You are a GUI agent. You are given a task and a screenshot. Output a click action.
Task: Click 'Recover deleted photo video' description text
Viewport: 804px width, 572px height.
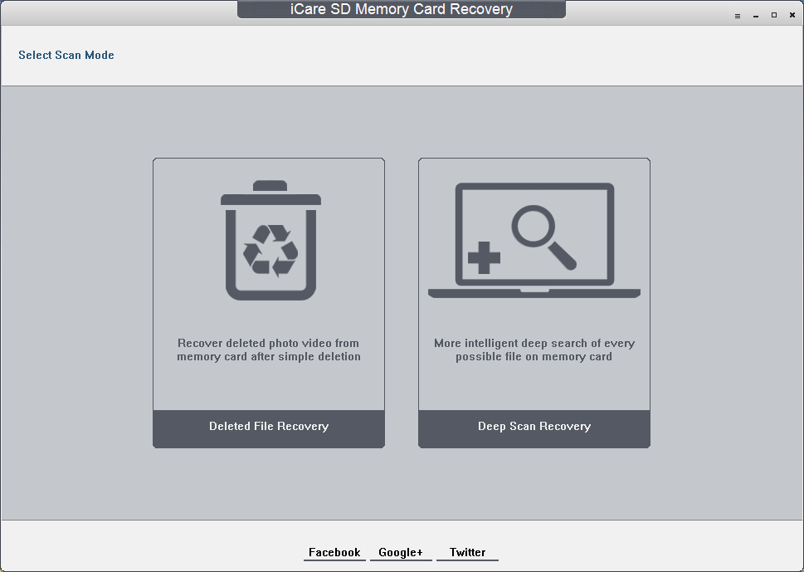point(269,350)
